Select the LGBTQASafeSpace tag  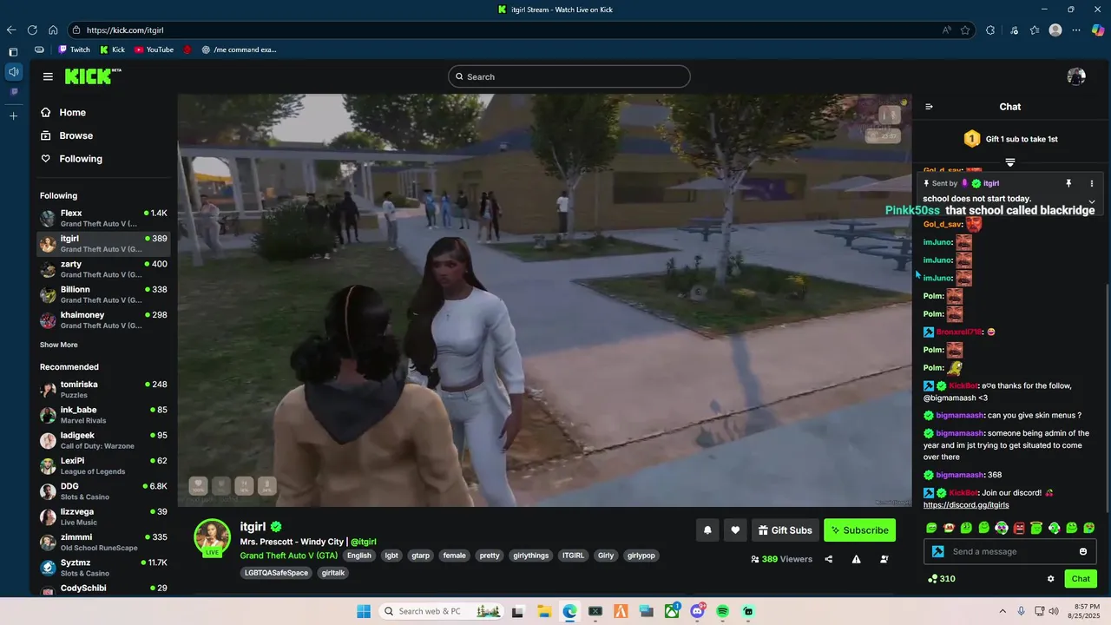click(276, 573)
